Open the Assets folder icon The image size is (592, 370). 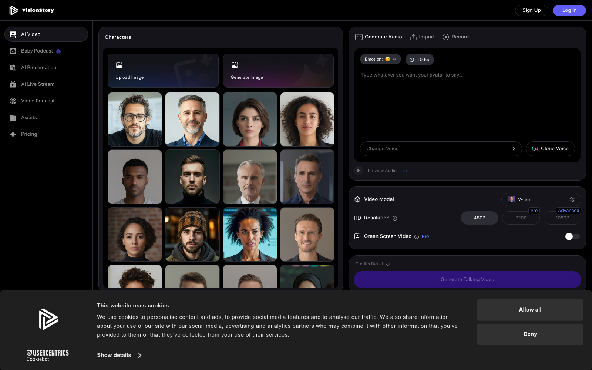click(x=13, y=118)
